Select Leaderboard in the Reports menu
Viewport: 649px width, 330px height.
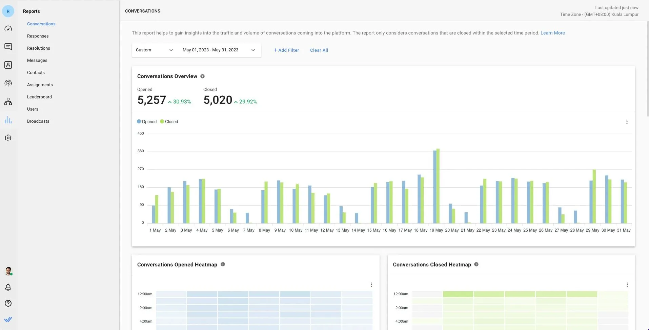coord(39,97)
